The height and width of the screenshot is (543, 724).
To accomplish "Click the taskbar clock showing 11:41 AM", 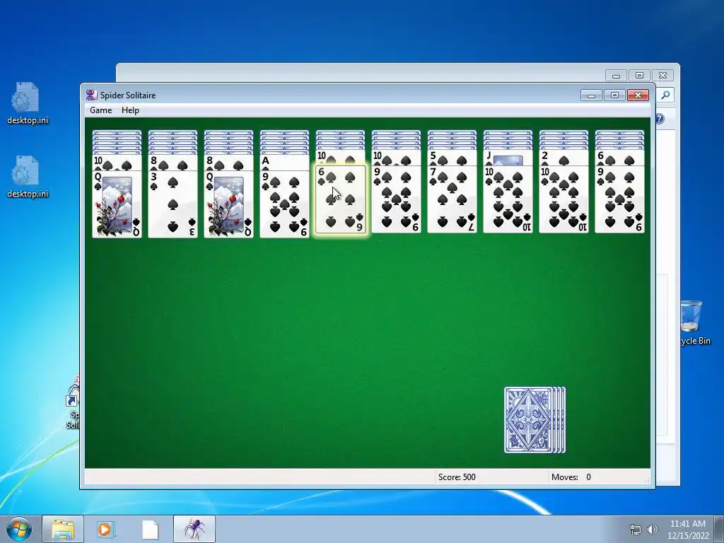I will (687, 530).
